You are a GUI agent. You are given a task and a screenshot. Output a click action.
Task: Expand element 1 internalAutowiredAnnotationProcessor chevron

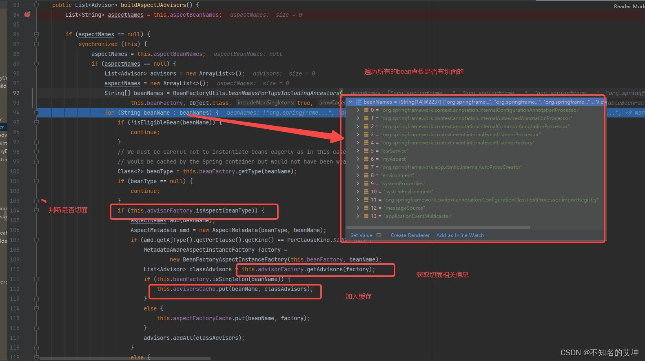click(358, 118)
